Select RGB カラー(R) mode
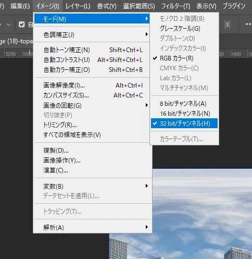This screenshot has width=252, height=259. (184, 58)
